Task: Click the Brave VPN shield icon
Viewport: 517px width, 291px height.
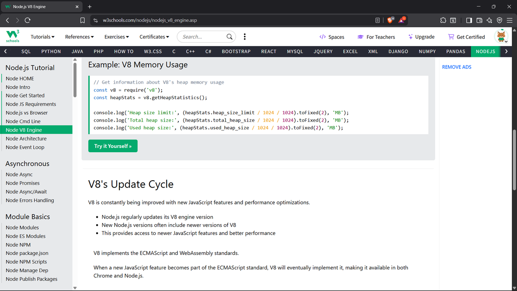Action: (x=499, y=20)
